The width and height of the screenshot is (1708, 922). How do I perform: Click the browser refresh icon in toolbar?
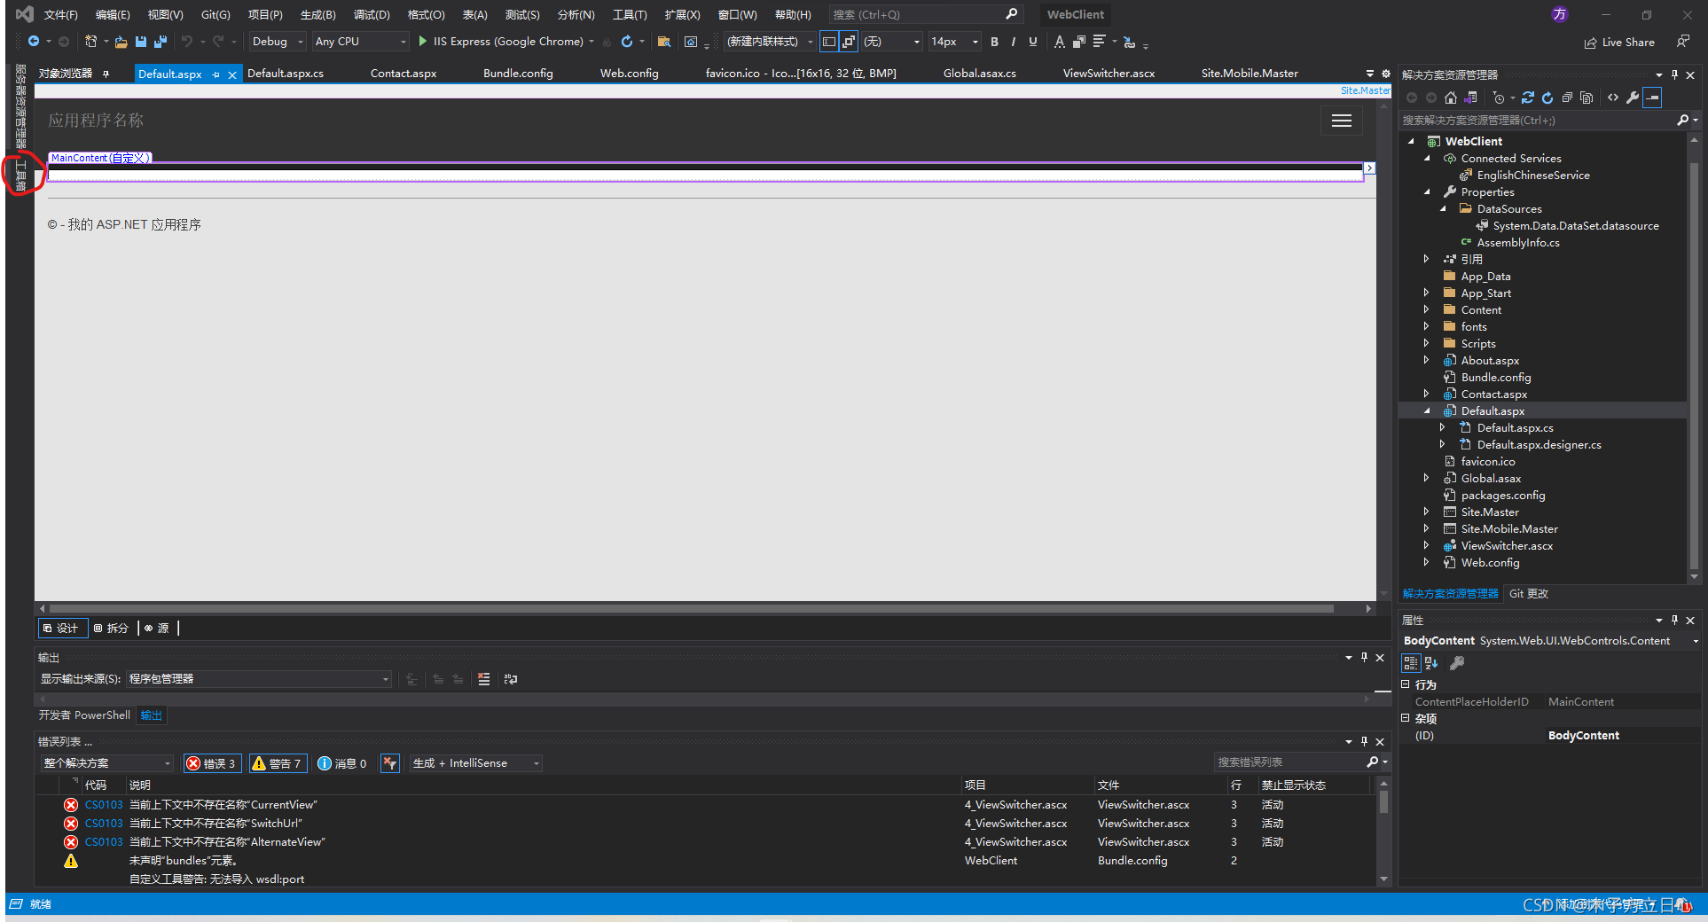(627, 42)
